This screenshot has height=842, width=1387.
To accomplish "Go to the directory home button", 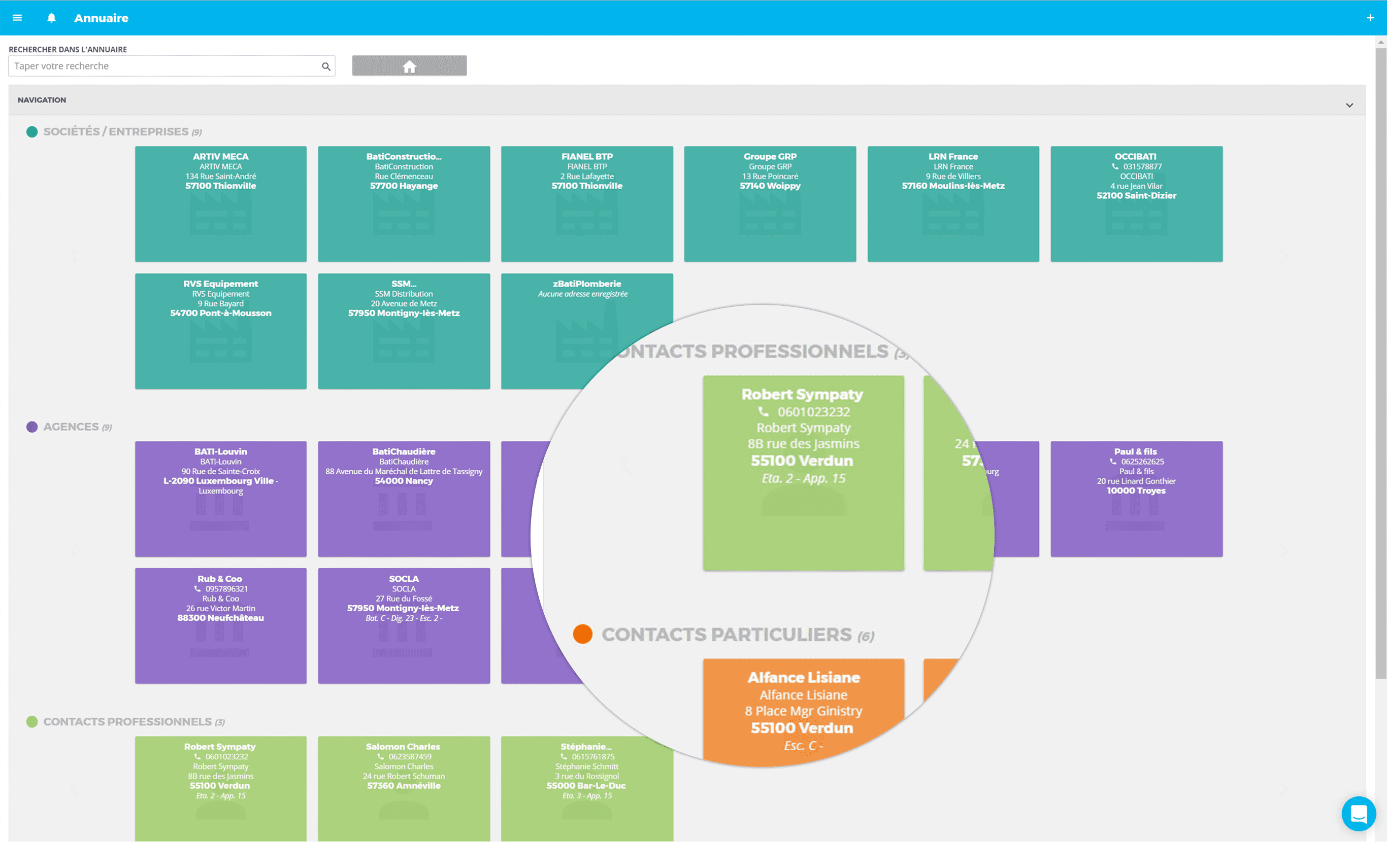I will coord(409,66).
